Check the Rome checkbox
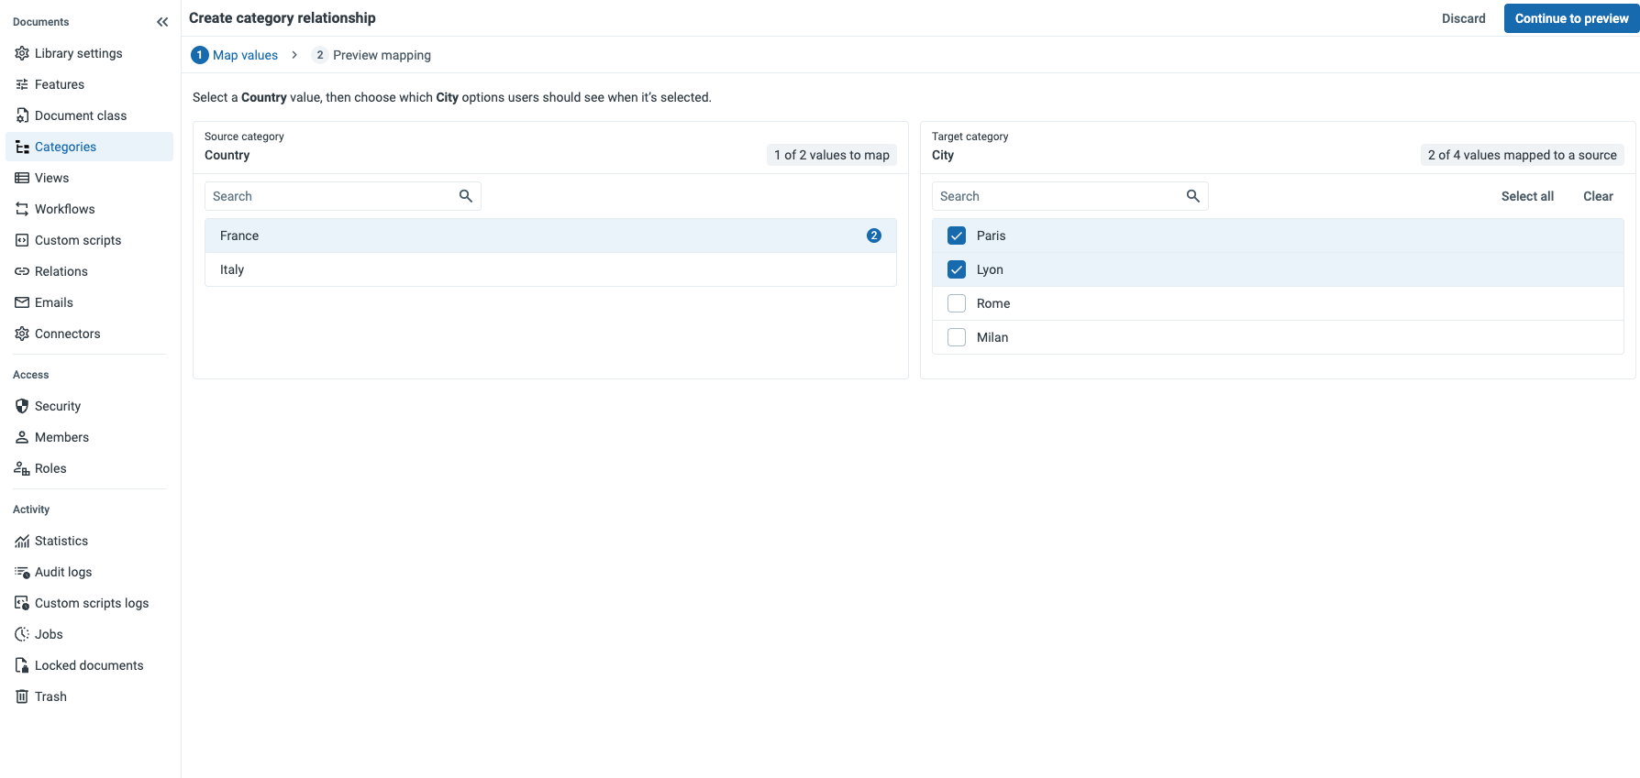Screen dimensions: 1640x778 (957, 303)
